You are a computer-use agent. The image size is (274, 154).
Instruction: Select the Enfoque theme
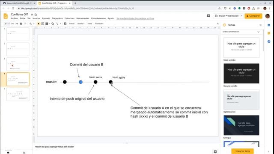pyautogui.click(x=241, y=125)
